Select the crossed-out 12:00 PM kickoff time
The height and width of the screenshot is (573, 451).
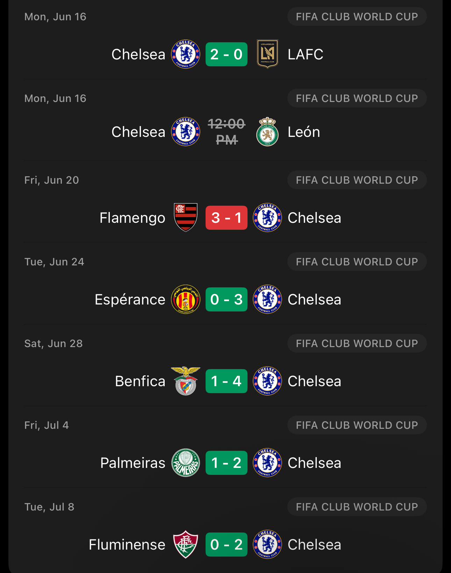[x=227, y=132]
